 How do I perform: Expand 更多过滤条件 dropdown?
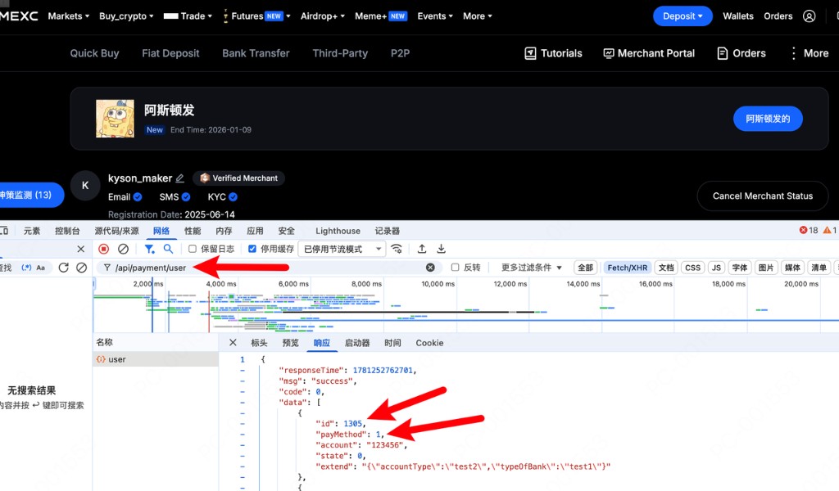[531, 268]
